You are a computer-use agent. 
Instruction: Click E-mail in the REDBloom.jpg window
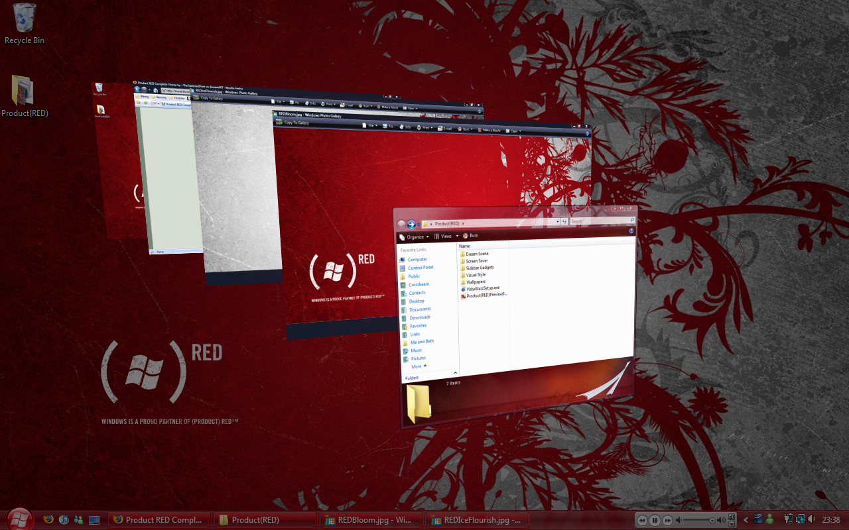(x=444, y=129)
